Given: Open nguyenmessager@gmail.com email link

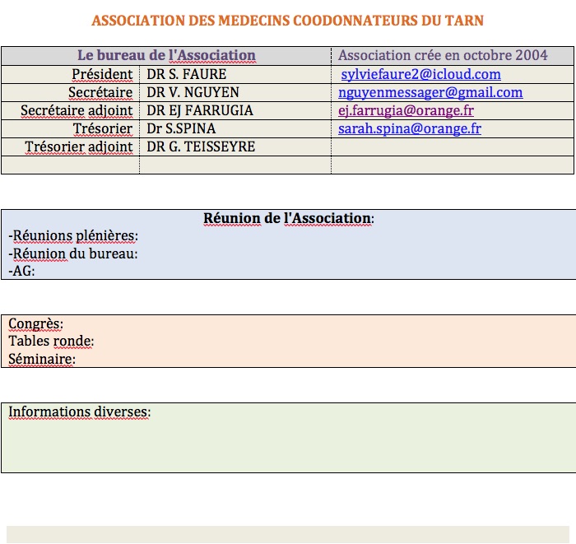Looking at the screenshot, I should 430,92.
